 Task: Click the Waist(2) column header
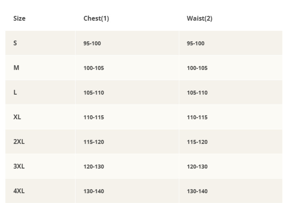199,18
